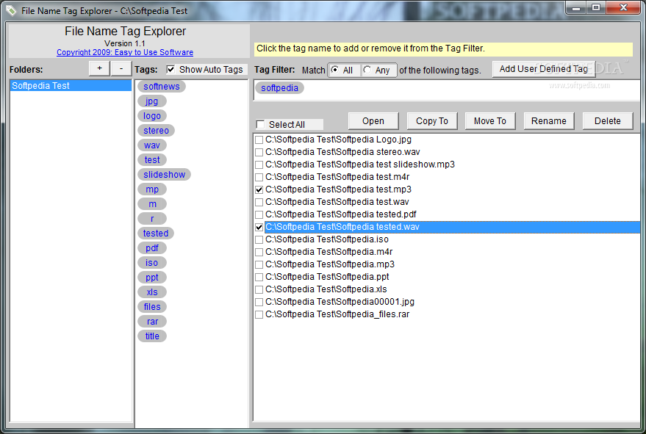Click the xls tag
Image resolution: width=646 pixels, height=434 pixels.
tap(152, 292)
